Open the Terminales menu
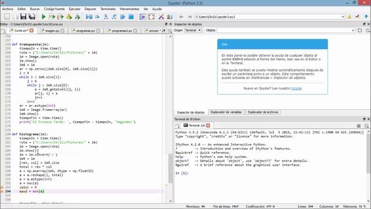This screenshot has height=209, width=371. point(108,9)
